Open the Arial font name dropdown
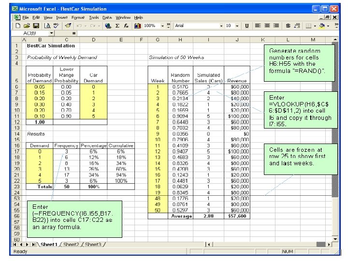The height and width of the screenshot is (261, 348). point(221,26)
